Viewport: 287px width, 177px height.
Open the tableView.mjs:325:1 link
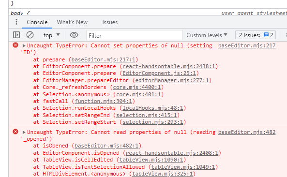162,174
